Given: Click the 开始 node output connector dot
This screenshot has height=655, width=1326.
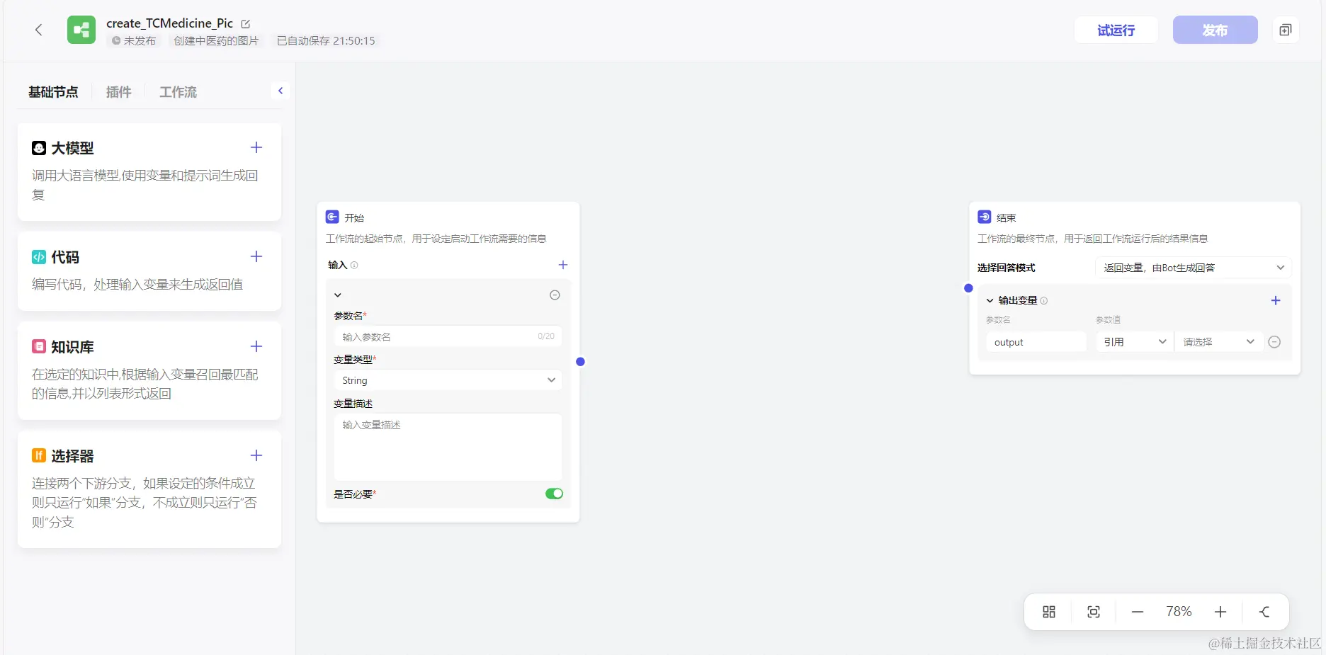Looking at the screenshot, I should [x=580, y=362].
